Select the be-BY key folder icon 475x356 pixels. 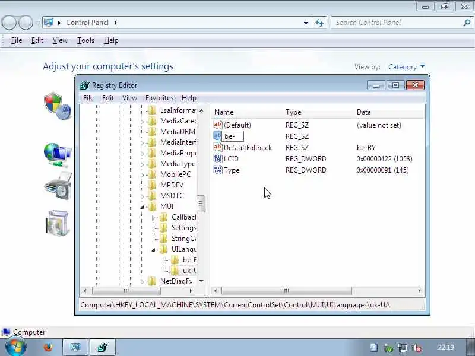tap(175, 260)
